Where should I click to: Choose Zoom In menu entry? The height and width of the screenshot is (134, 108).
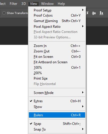57,46
